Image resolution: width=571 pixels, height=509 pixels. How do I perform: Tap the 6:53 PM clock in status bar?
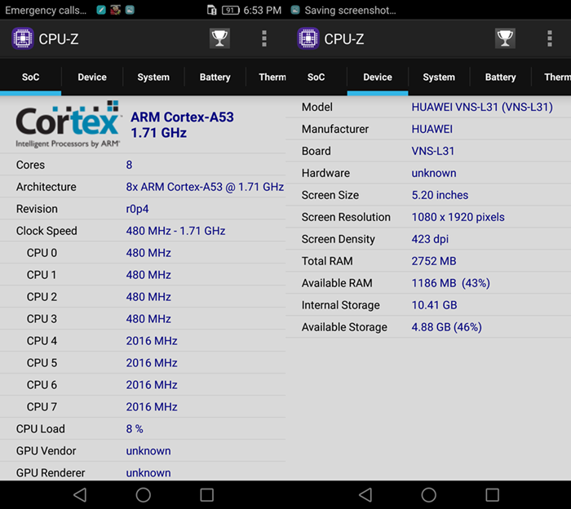263,10
